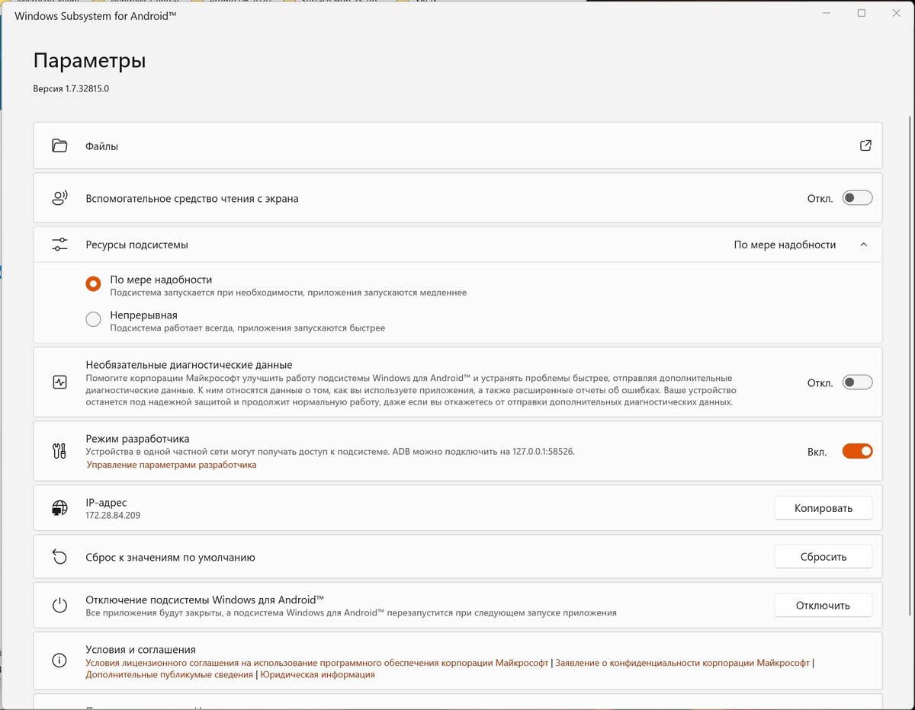Open Дополнительные публикумые сведения link
Viewport: 915px width, 710px height.
coord(169,675)
